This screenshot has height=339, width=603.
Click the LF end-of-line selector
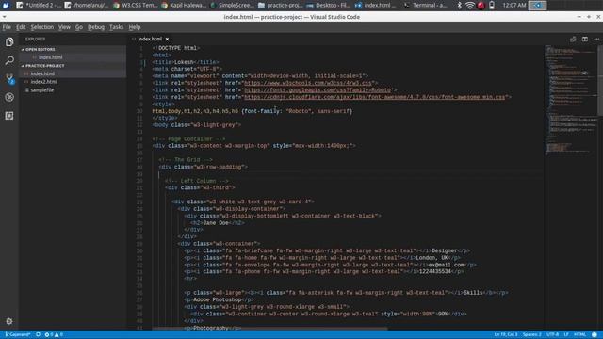566,335
